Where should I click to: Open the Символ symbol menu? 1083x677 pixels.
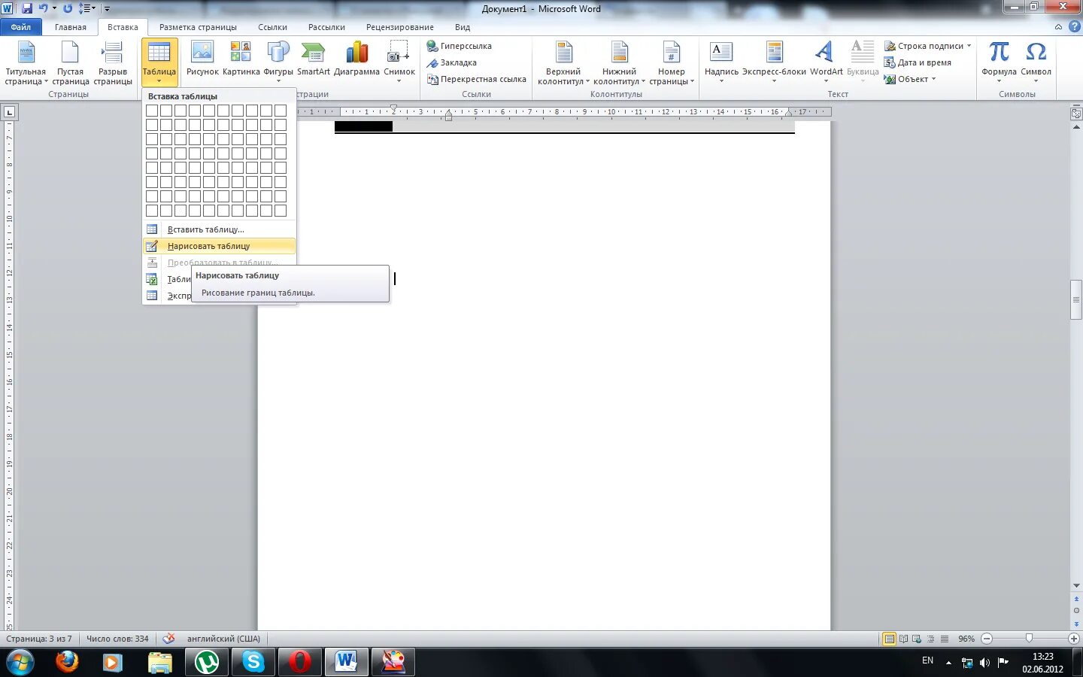point(1036,63)
